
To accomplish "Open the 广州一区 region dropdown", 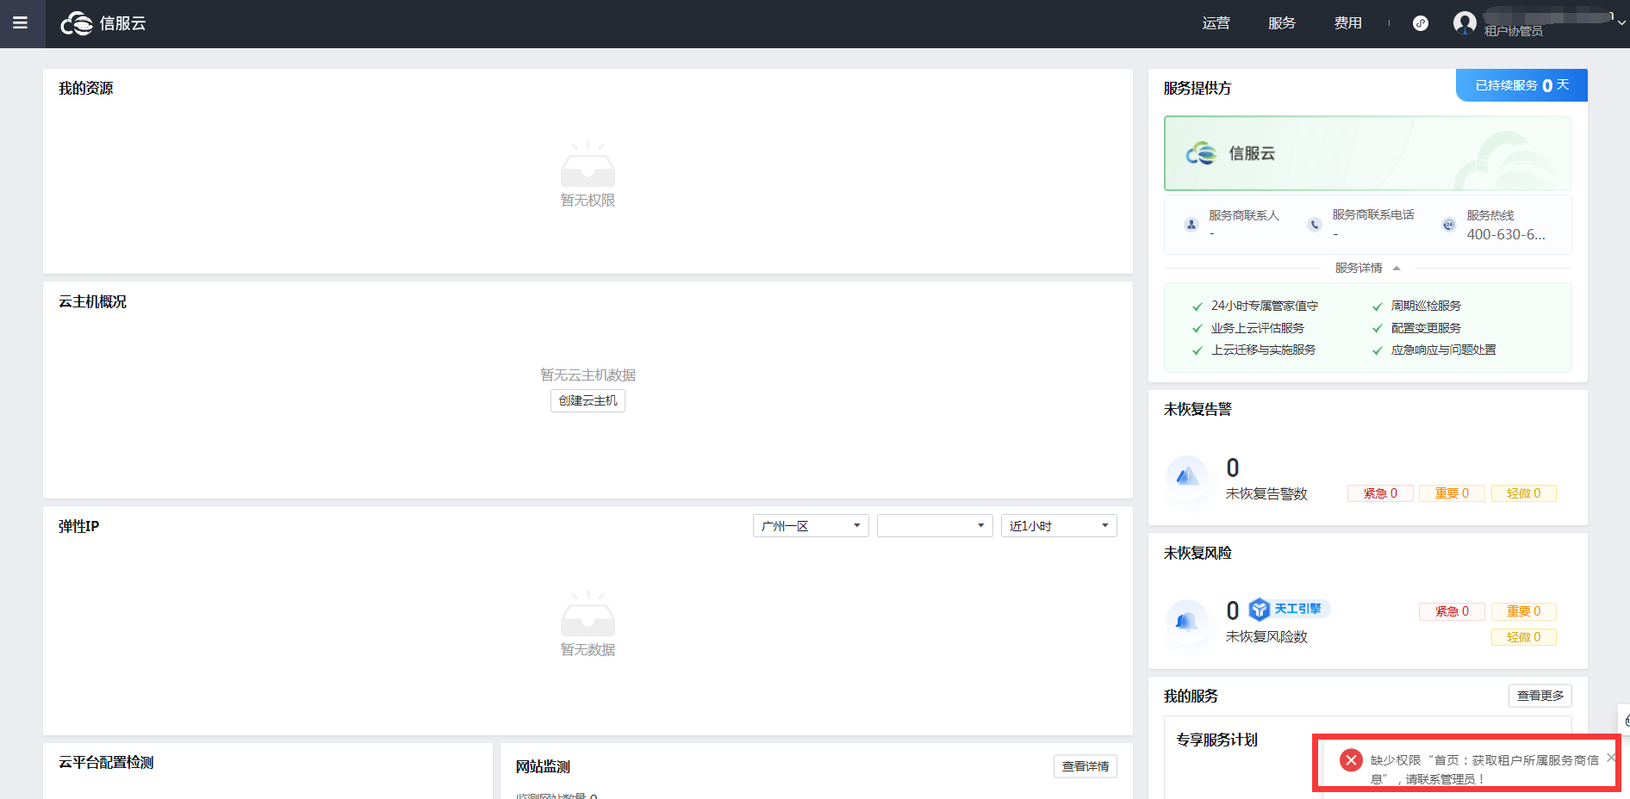I will [x=810, y=526].
